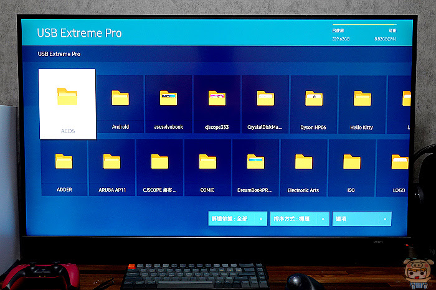Click the Electronic Arts name label
Image resolution: width=436 pixels, height=290 pixels.
click(x=303, y=190)
